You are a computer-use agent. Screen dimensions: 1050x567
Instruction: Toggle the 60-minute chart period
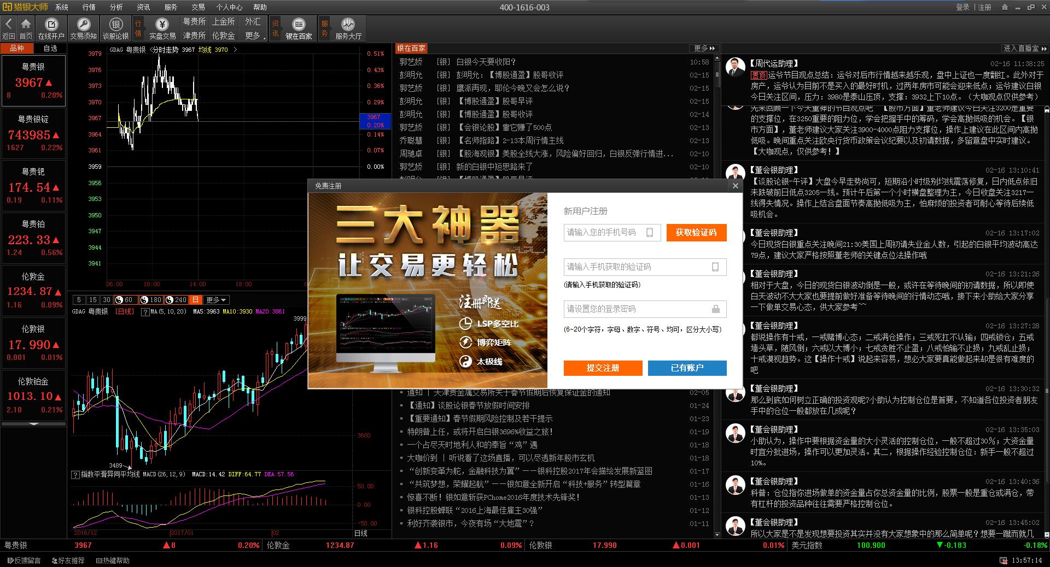[x=125, y=300]
